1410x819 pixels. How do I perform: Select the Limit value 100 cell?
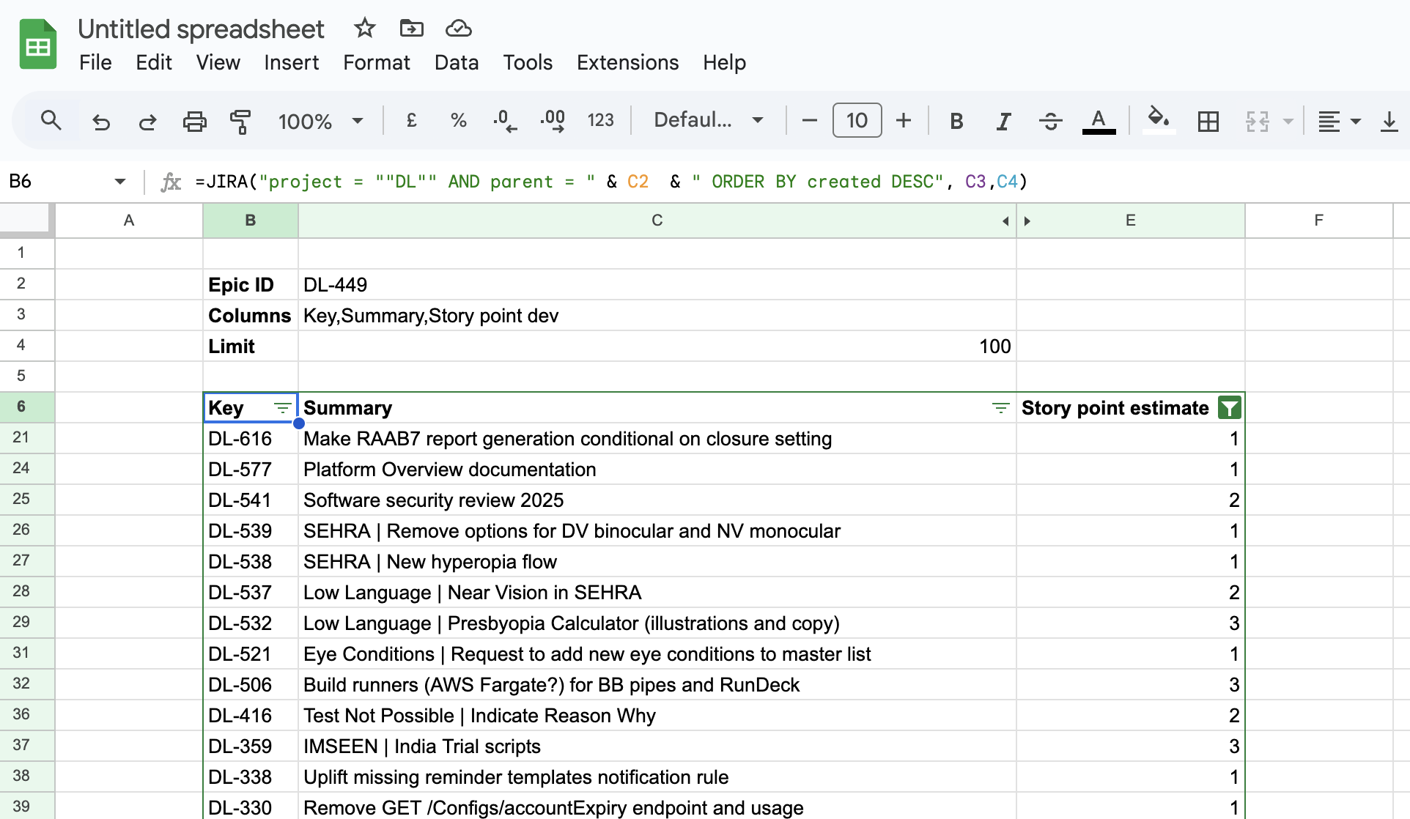point(657,346)
